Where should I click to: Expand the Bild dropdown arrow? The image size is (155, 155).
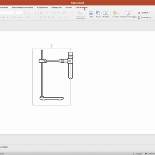pyautogui.click(x=94, y=13)
